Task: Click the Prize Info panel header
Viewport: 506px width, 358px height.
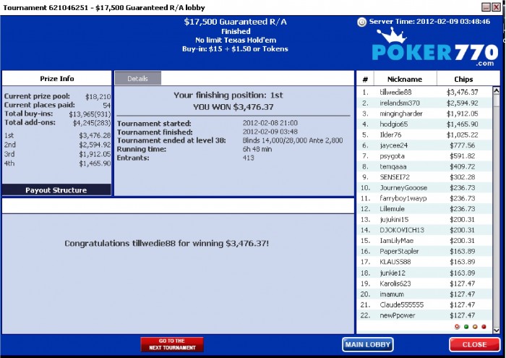Action: 57,78
